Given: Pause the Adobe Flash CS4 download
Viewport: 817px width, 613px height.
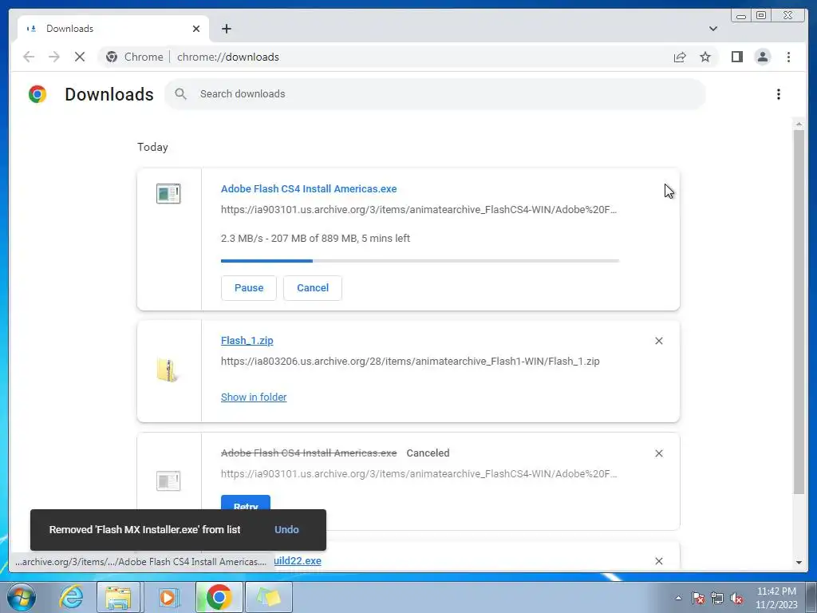Looking at the screenshot, I should pyautogui.click(x=249, y=287).
